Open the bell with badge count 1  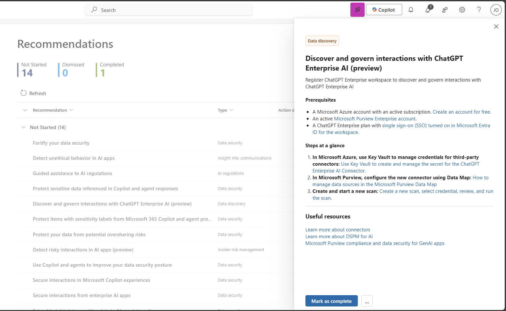click(x=428, y=10)
